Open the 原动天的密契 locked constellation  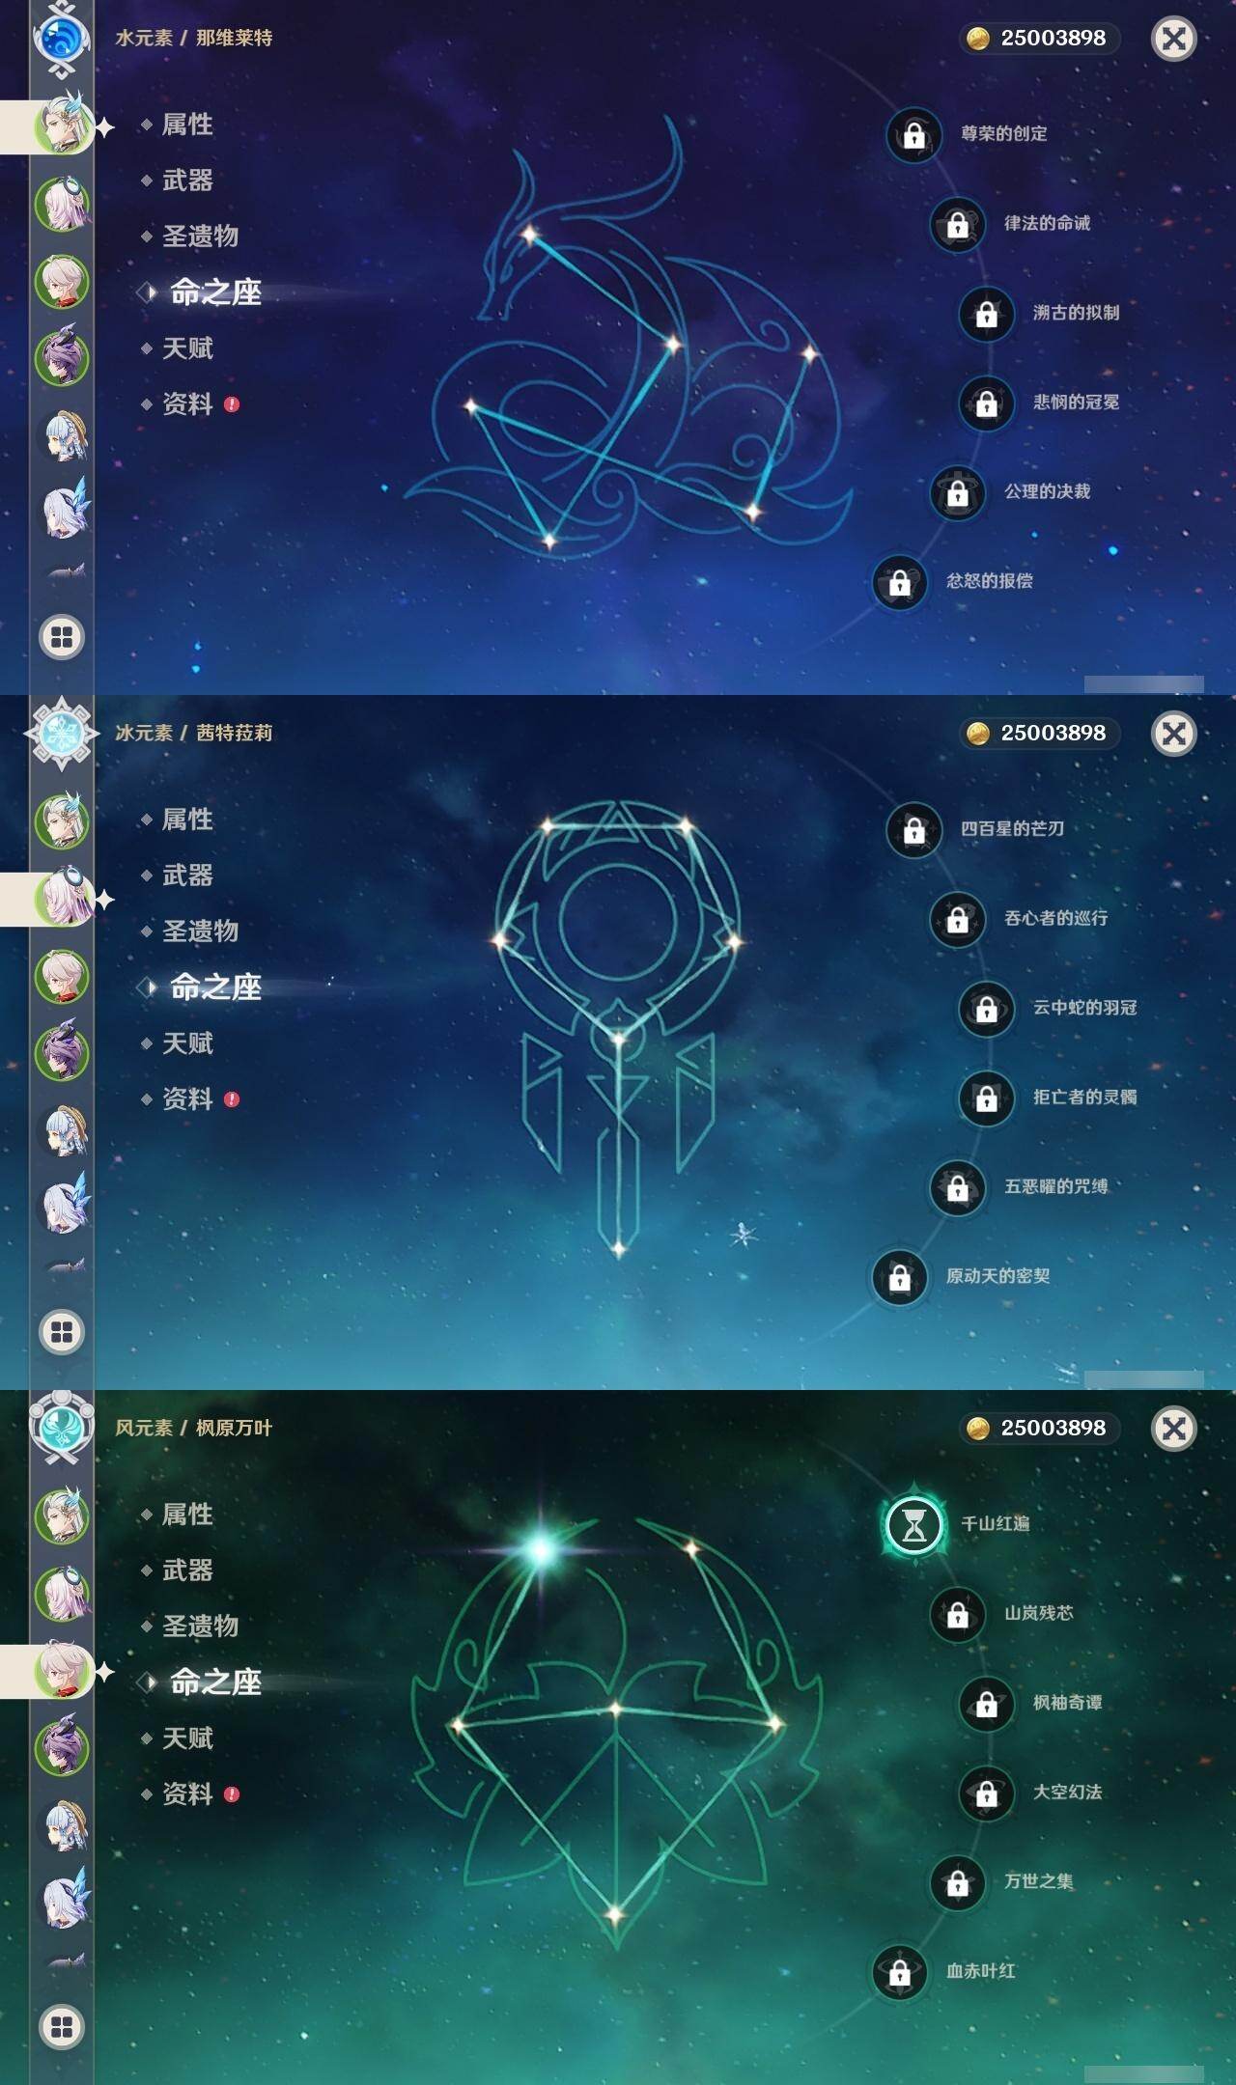click(900, 1277)
